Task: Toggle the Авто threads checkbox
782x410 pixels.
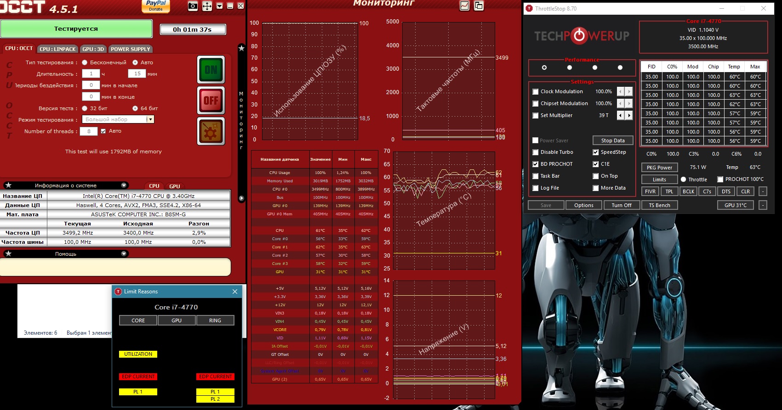Action: [x=103, y=131]
